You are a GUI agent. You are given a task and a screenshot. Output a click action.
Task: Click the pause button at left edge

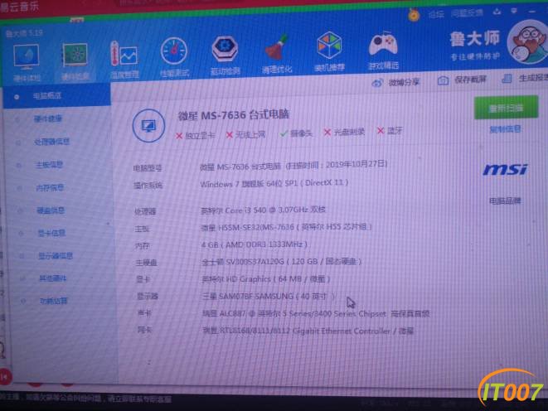5,377
